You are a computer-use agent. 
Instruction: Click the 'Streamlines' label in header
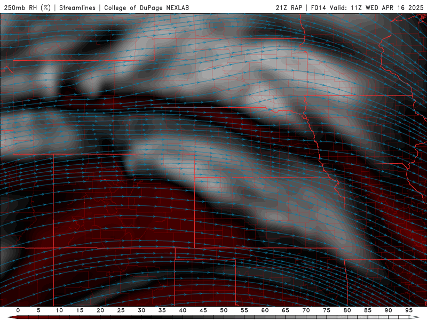(77, 7)
